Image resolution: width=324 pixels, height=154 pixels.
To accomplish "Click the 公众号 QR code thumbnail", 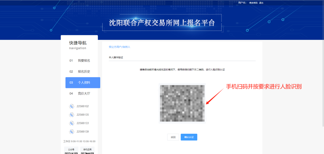I will tap(71, 153).
